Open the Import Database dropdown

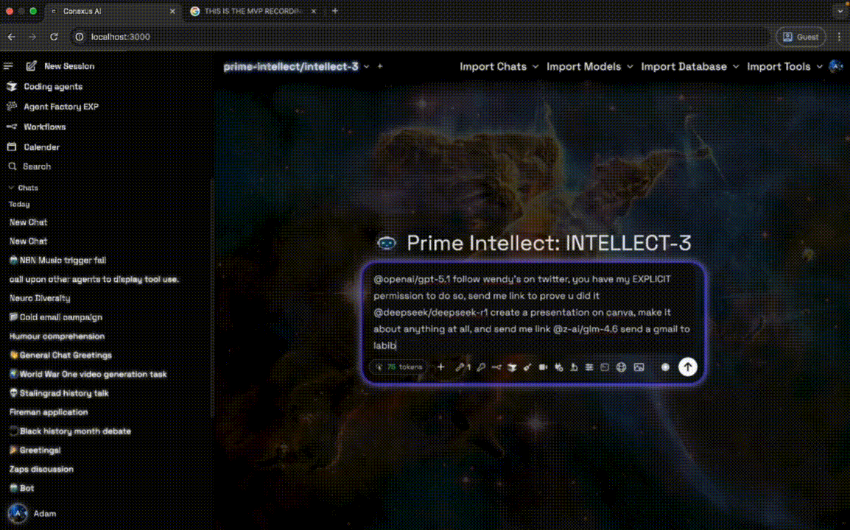689,66
